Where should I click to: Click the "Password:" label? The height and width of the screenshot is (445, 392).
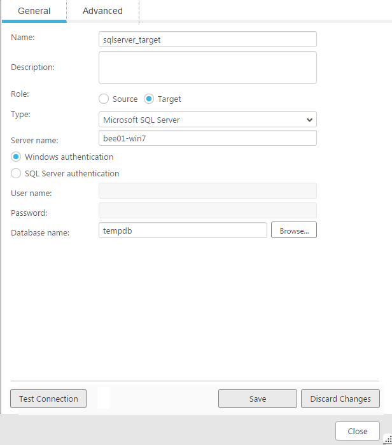click(29, 213)
